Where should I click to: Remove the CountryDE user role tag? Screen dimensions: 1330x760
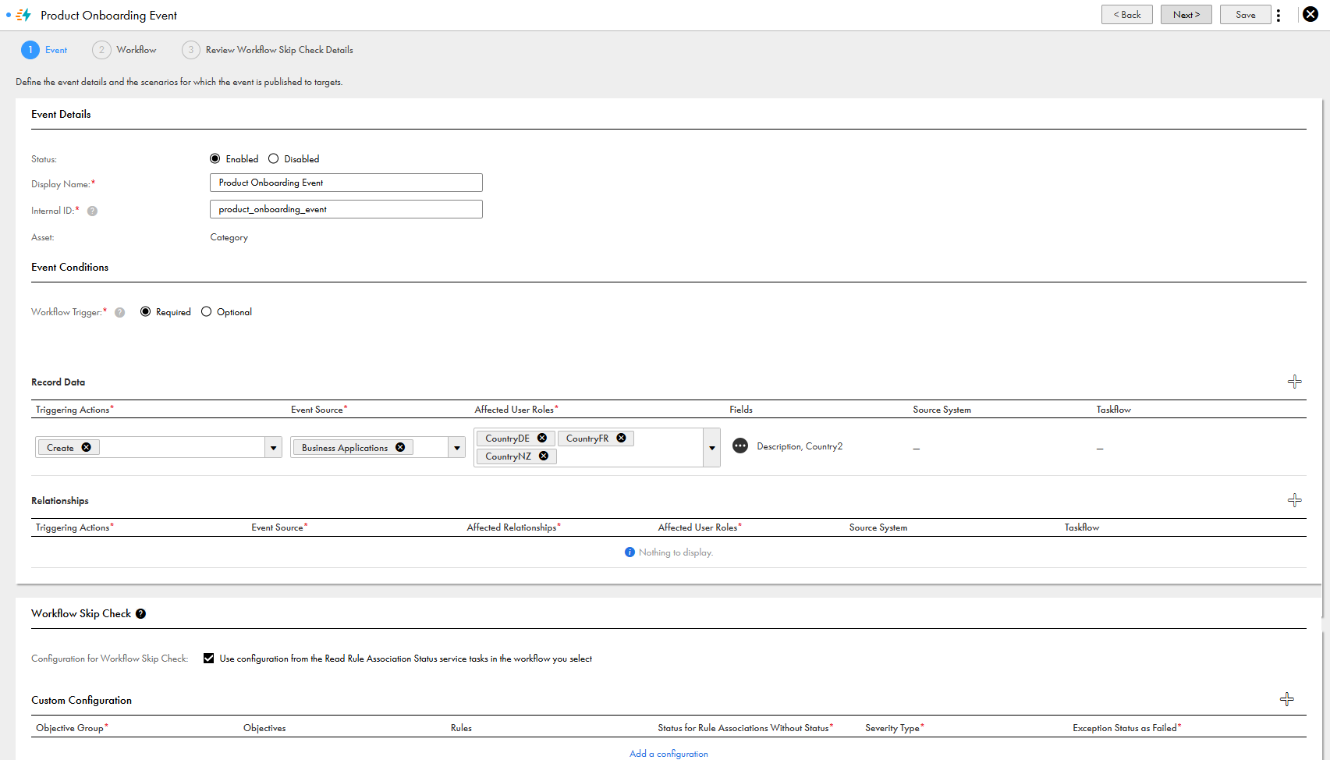click(x=542, y=438)
